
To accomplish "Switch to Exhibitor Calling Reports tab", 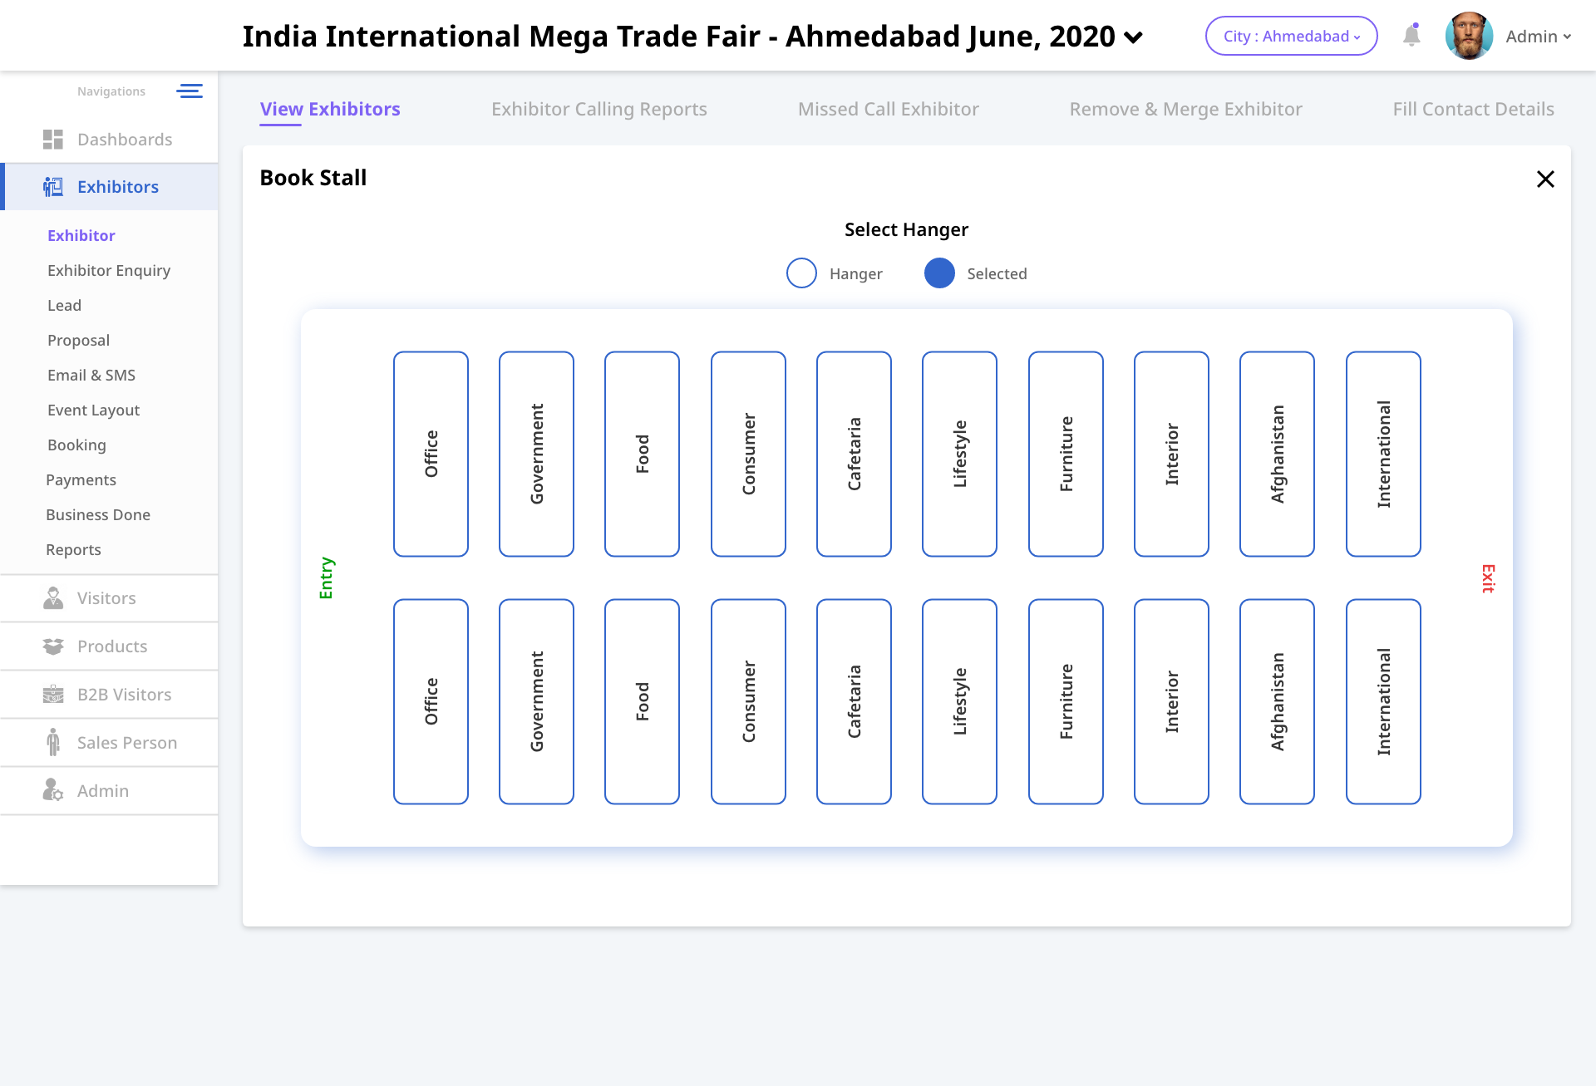I will [598, 109].
